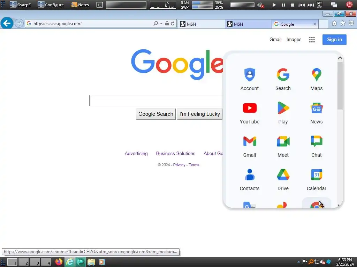Launch Firefox from the taskbar
Image resolution: width=357 pixels, height=267 pixels.
click(x=59, y=262)
